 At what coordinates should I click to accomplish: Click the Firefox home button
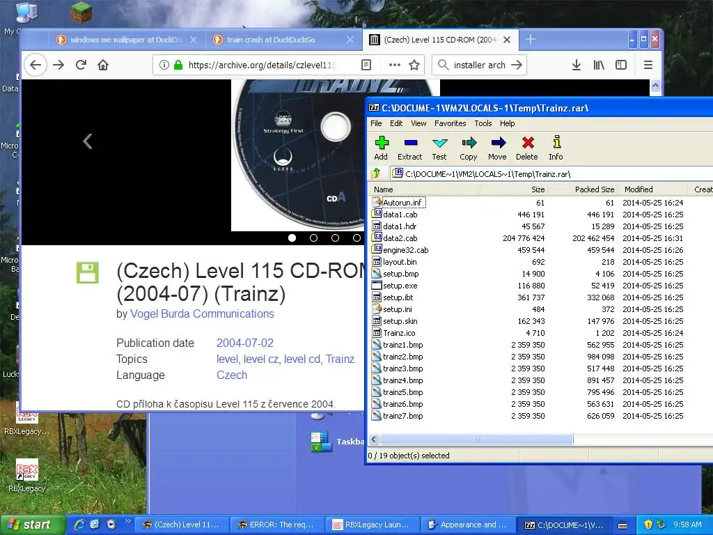click(103, 65)
